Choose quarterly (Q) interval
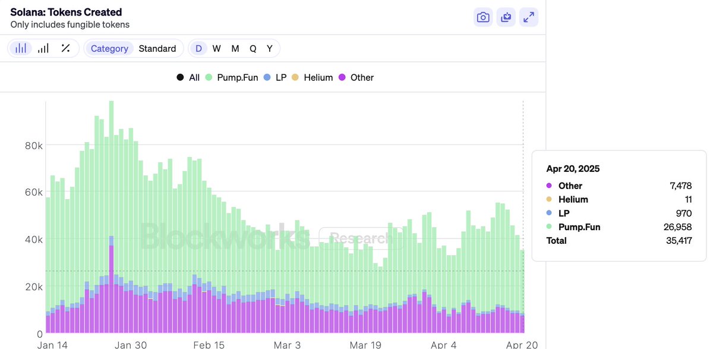The width and height of the screenshot is (713, 349). (x=253, y=49)
